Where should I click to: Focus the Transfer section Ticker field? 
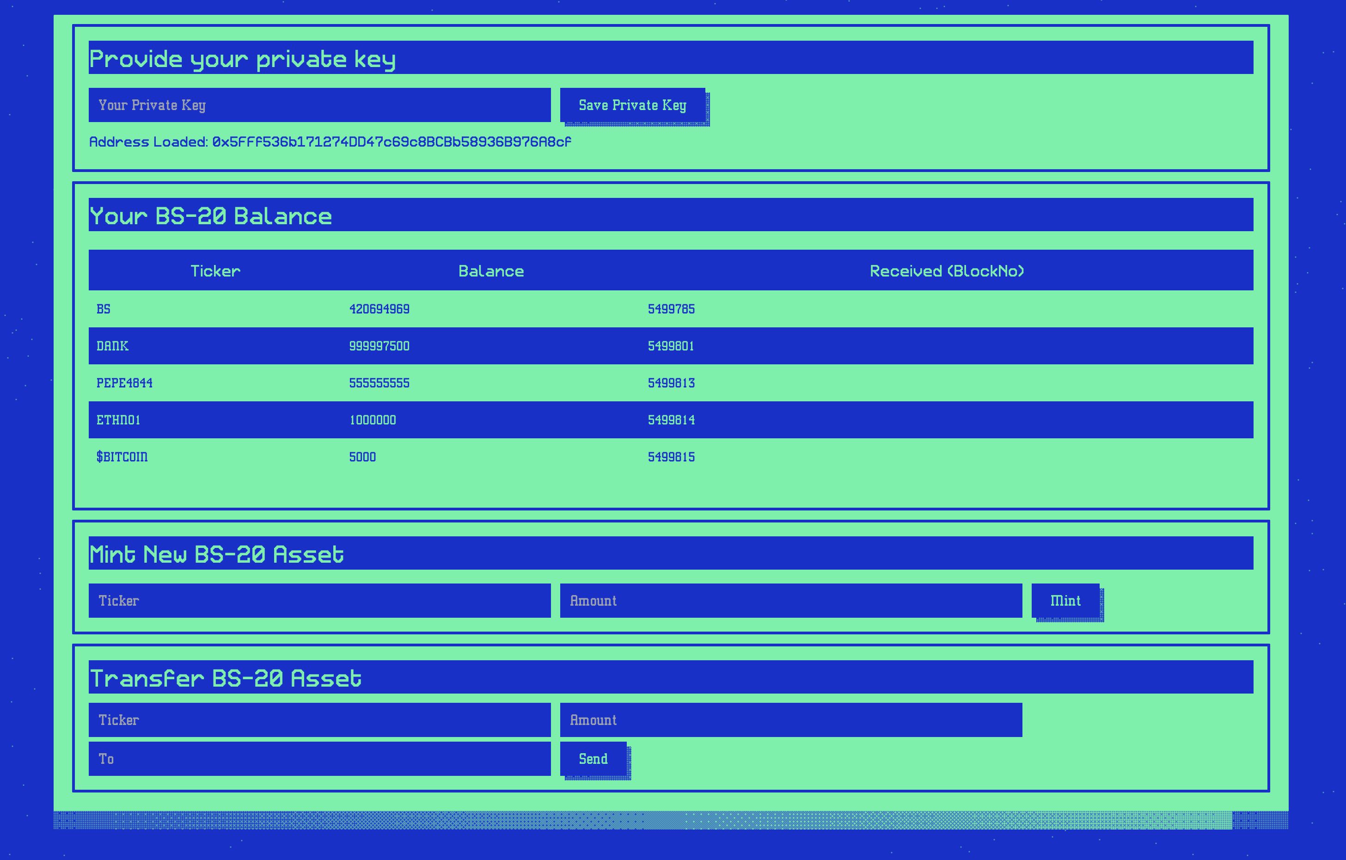(320, 719)
